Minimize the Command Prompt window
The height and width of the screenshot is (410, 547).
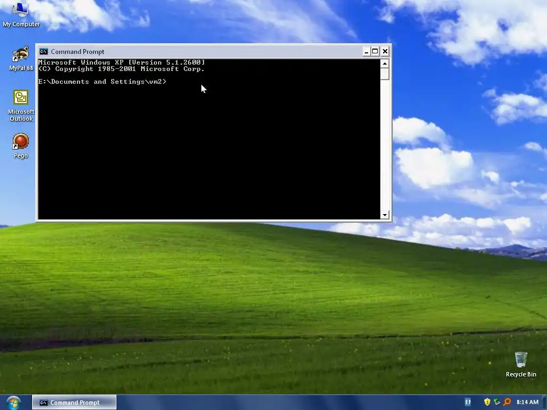coord(366,52)
